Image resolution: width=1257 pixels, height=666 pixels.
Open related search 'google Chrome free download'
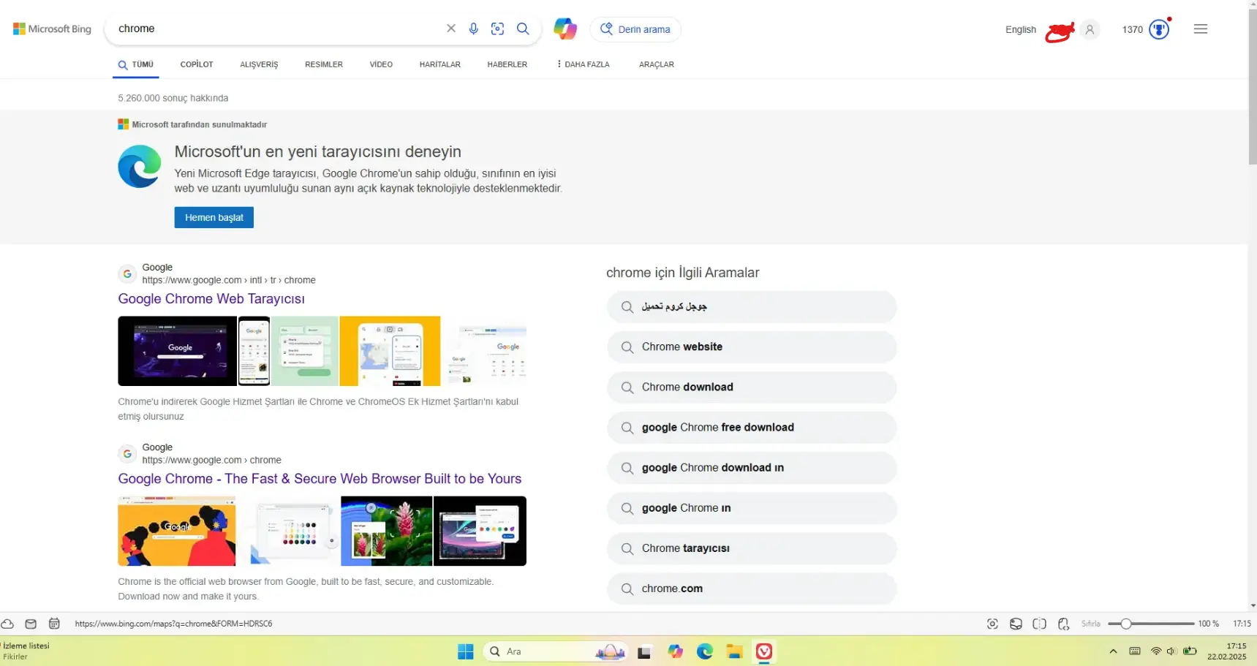pyautogui.click(x=752, y=428)
